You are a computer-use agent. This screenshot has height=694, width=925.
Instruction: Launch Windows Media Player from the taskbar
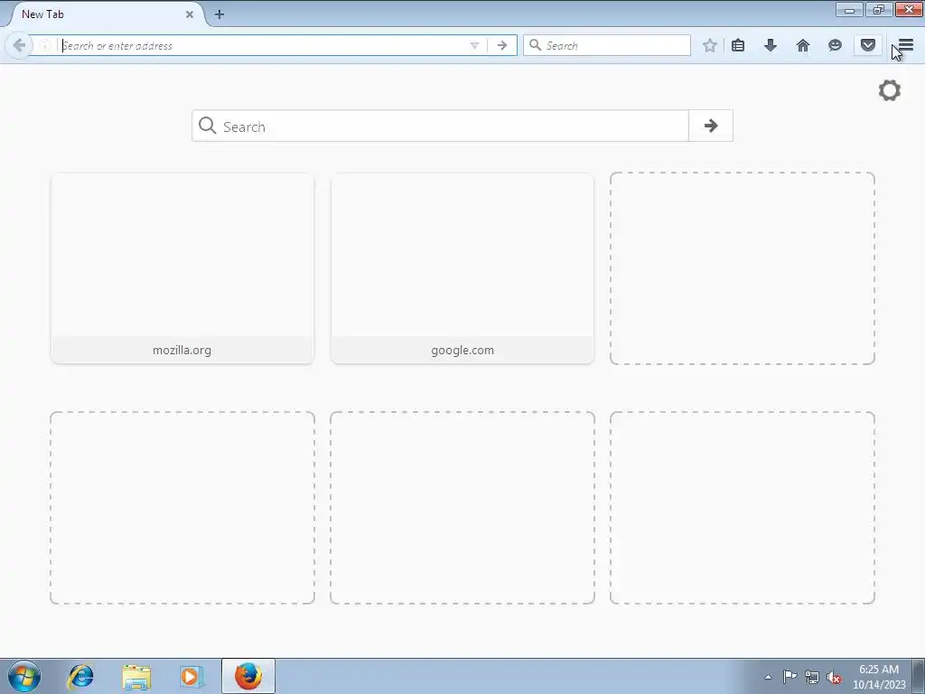pyautogui.click(x=192, y=676)
